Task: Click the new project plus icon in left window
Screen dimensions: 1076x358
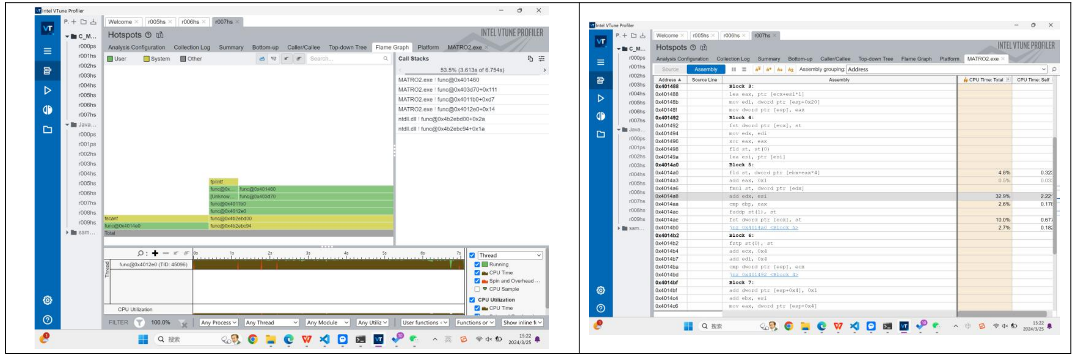Action: (x=74, y=22)
